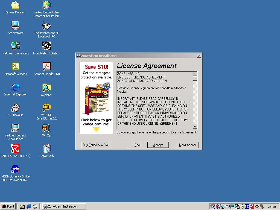Viewport: 280px width, 210px height.
Task: Click the Save $10! banner text
Action: click(97, 67)
